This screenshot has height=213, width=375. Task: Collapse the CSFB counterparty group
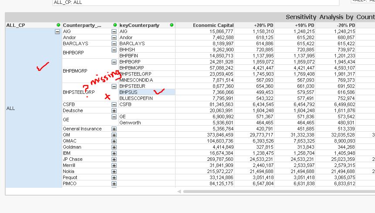(x=114, y=105)
